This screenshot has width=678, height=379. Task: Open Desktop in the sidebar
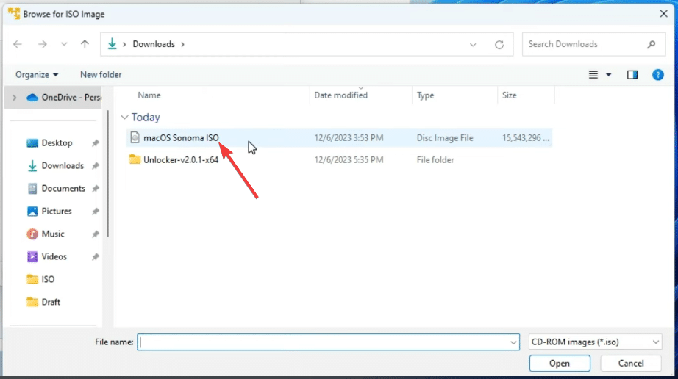point(57,143)
